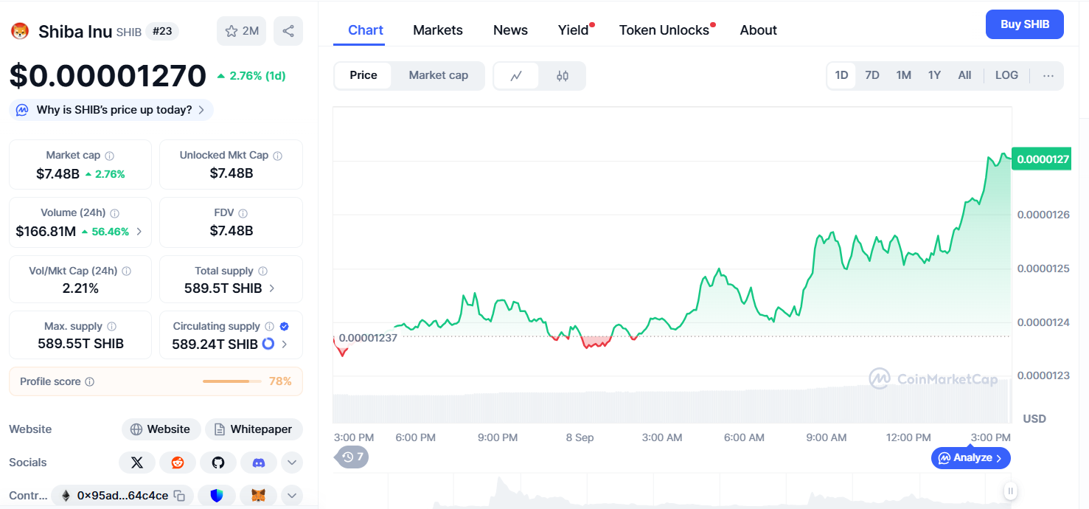The width and height of the screenshot is (1089, 509).
Task: Click the history clock button labeled 7
Action: [x=352, y=457]
